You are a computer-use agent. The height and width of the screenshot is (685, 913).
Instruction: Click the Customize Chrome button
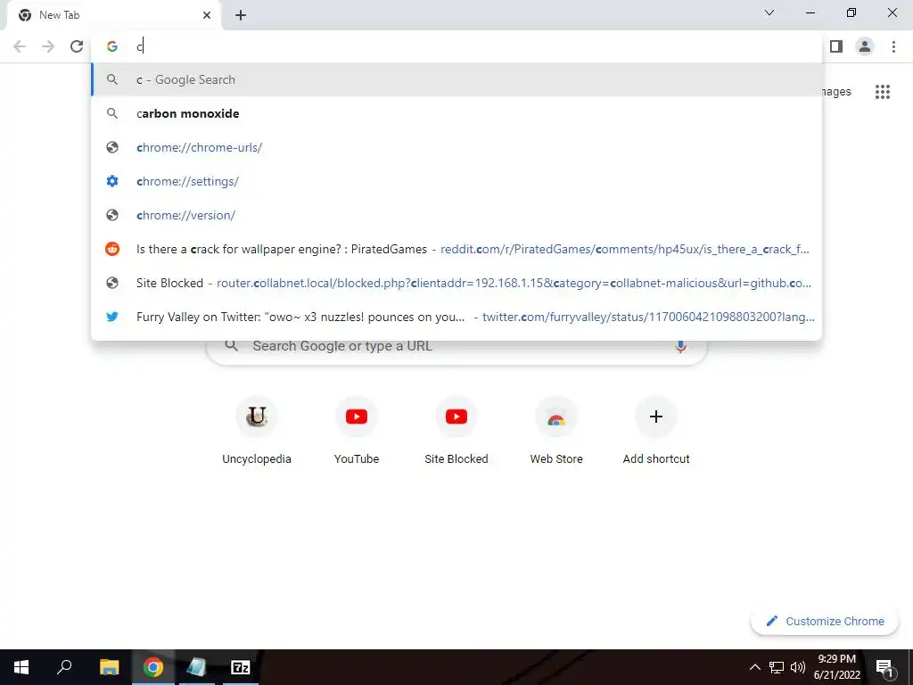(x=825, y=621)
